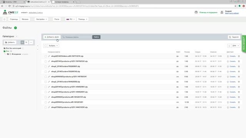Screen dimensions: 246x138
Task: Open the Дата sort dropdown
Action: point(236,46)
